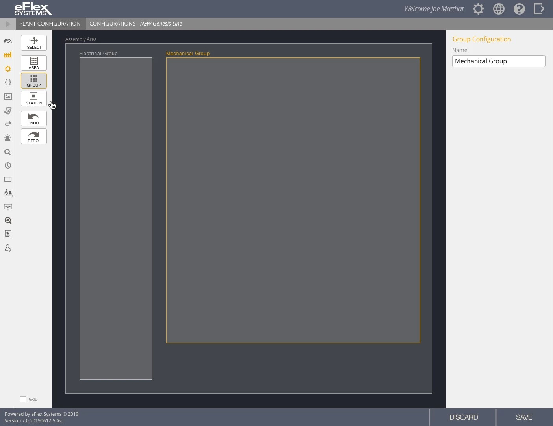Image resolution: width=553 pixels, height=426 pixels.
Task: Discard the pending changes
Action: tap(464, 417)
